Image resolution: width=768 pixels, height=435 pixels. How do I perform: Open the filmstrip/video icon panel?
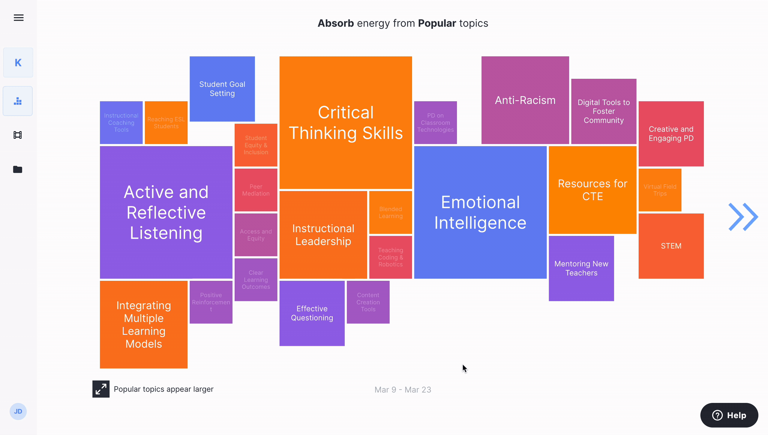[19, 135]
